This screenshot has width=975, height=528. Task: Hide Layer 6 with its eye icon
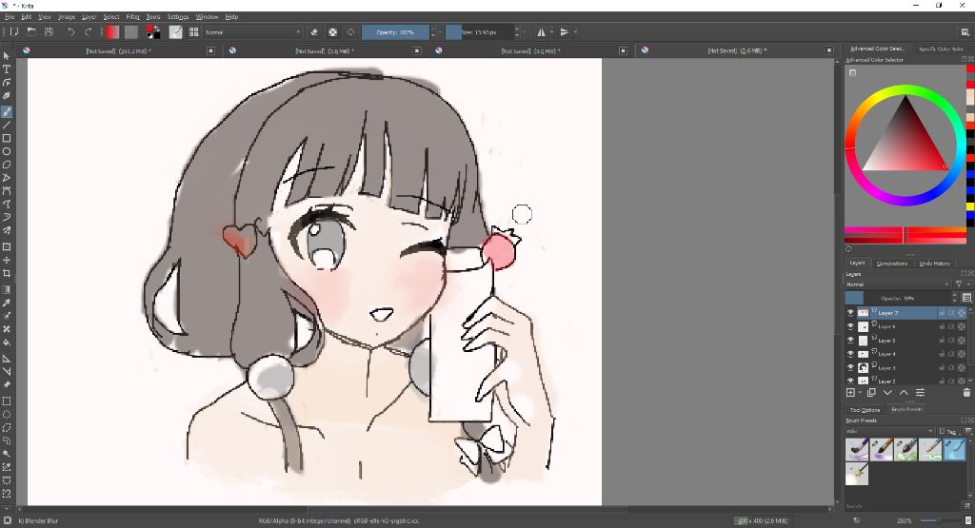(x=850, y=326)
